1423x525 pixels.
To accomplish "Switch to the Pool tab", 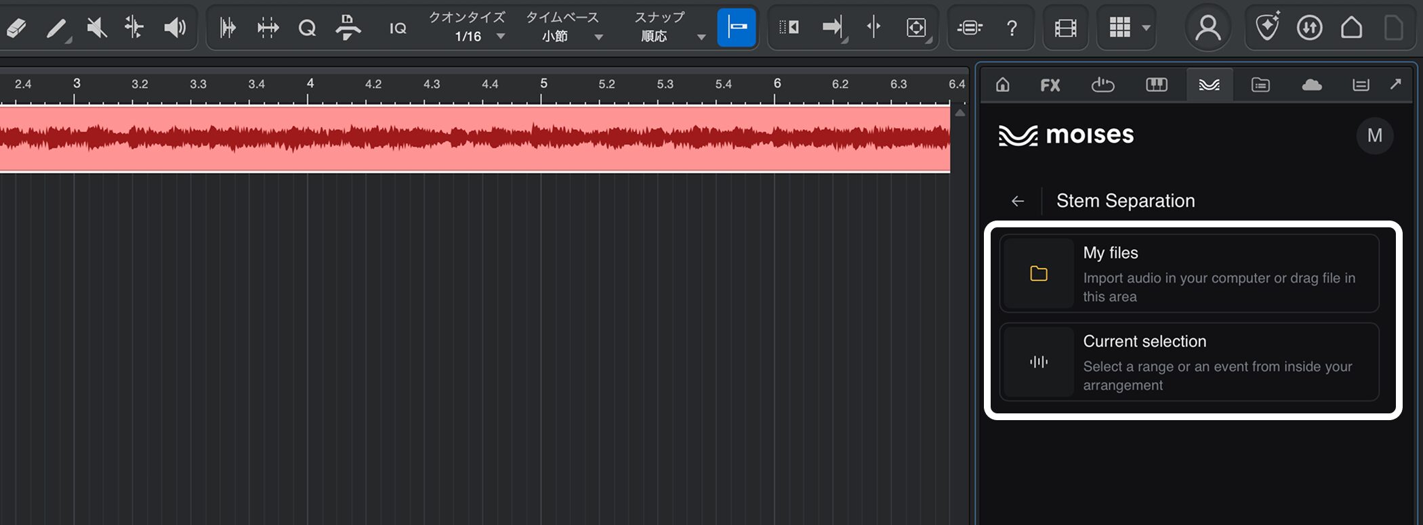I will [x=1361, y=85].
